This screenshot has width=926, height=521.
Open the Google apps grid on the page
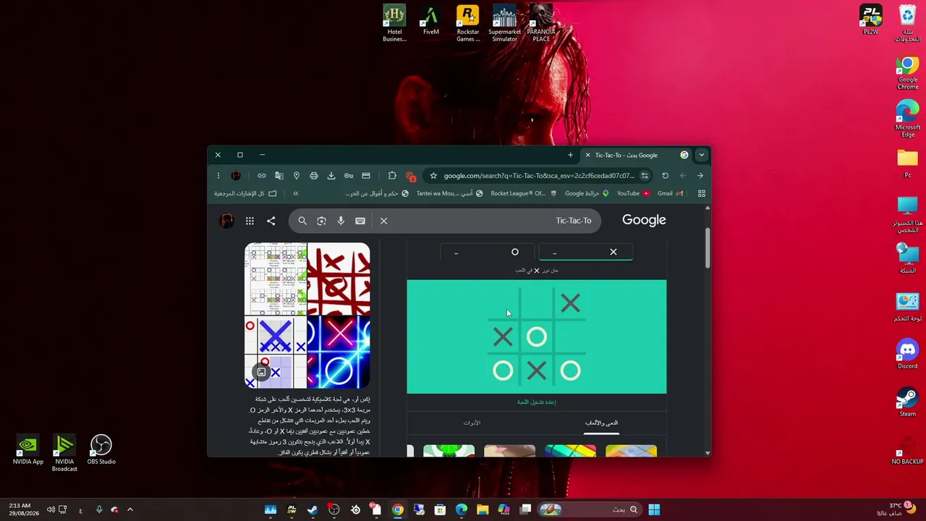coord(250,221)
